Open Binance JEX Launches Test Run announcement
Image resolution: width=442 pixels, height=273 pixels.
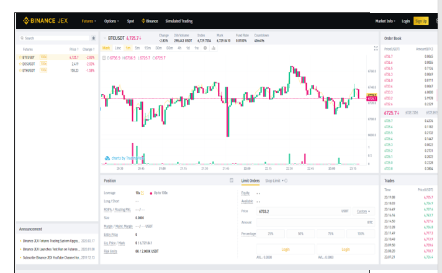[50, 249]
